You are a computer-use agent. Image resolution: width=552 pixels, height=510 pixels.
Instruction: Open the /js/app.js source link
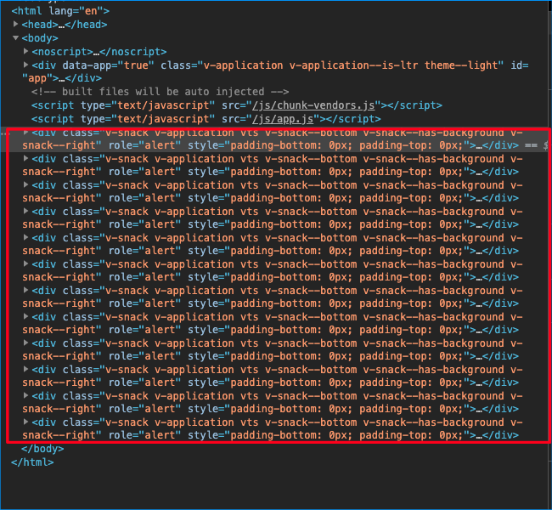[283, 119]
